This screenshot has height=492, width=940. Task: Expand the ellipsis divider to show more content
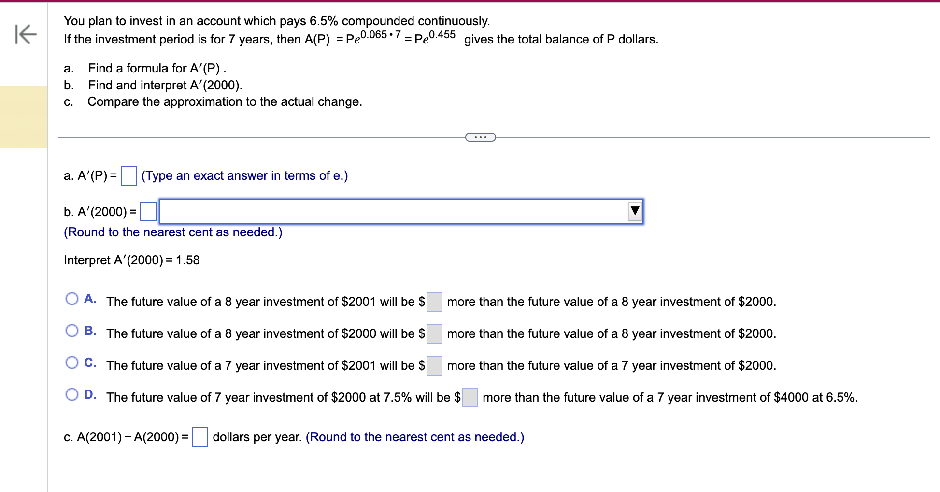[480, 137]
